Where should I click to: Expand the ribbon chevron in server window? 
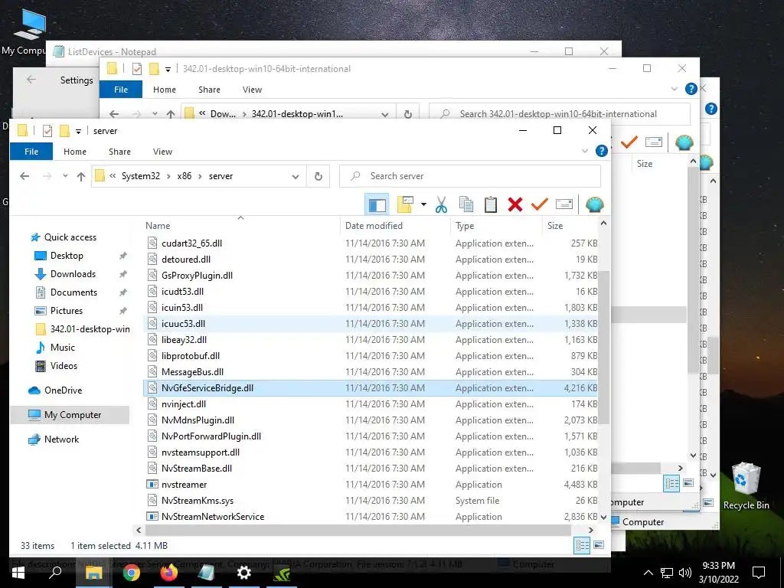(584, 151)
